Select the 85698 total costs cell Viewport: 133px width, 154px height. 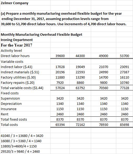[124, 125]
